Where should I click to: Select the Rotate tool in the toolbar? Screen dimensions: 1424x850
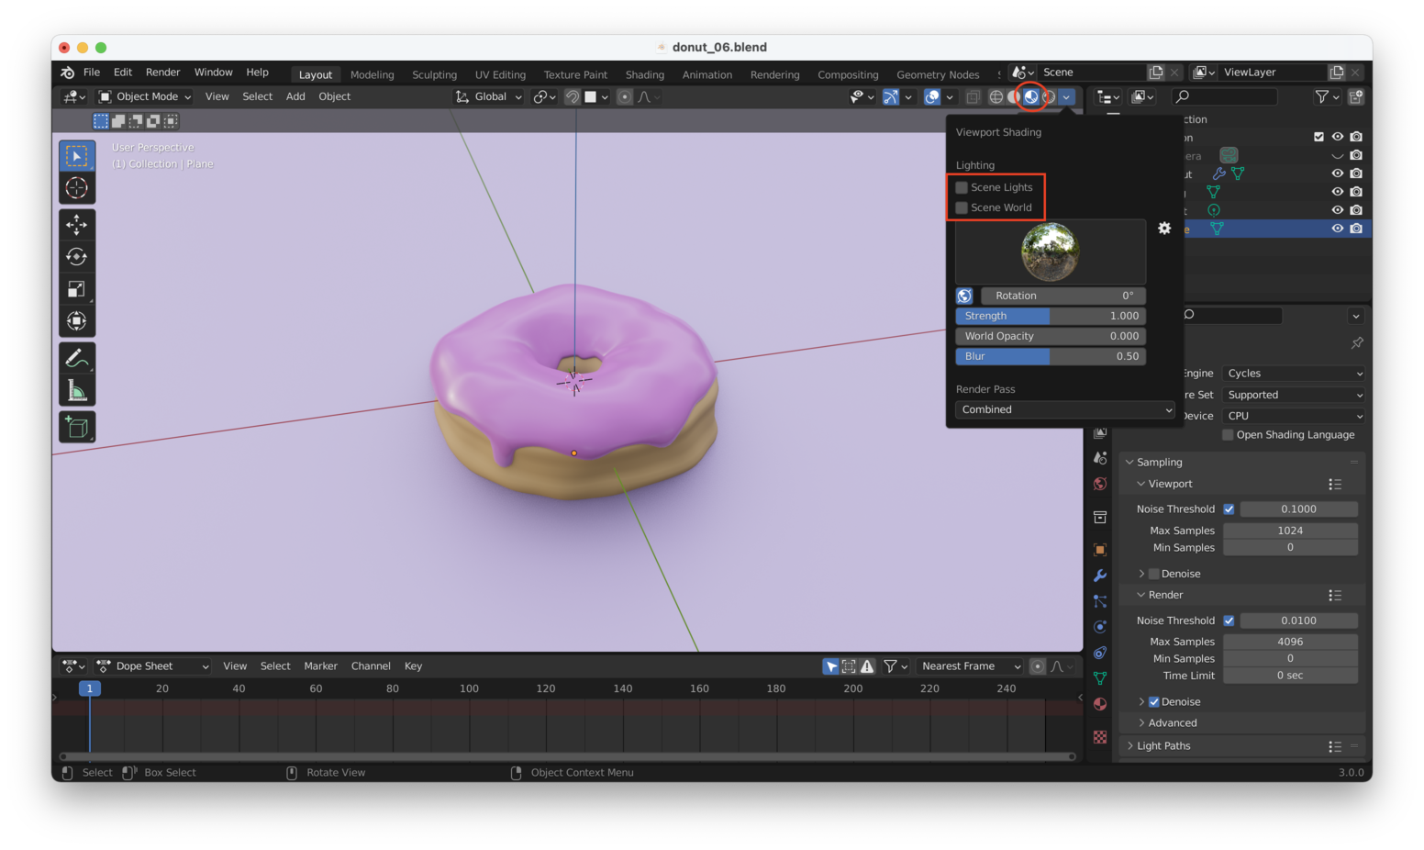pyautogui.click(x=77, y=256)
